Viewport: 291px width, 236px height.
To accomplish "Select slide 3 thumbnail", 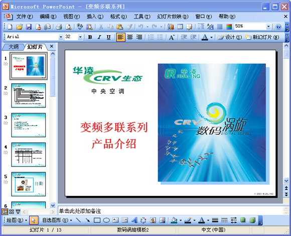I will [29, 125].
